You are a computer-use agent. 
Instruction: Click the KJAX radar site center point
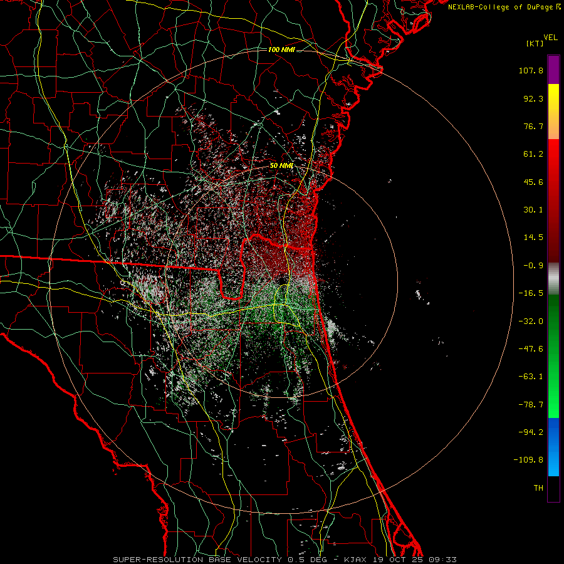click(x=281, y=280)
